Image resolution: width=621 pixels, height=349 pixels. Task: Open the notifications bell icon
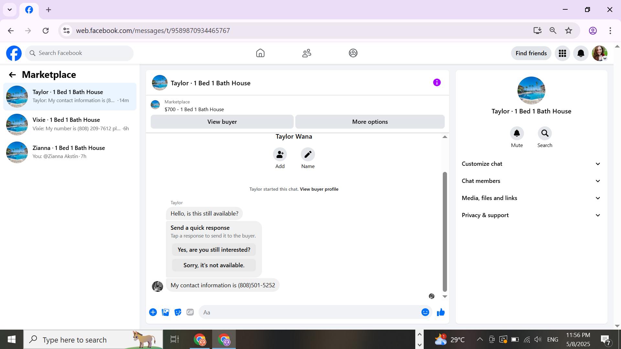coord(581,53)
